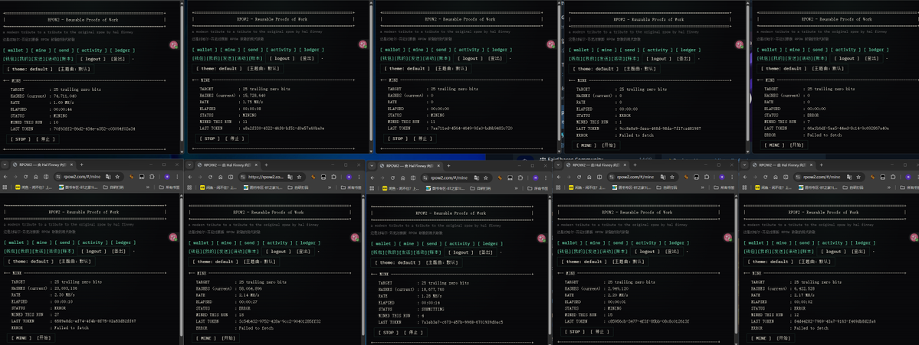Screen dimensions: 919x345
Task: Click [ STOP ] in the 1.75 MH/s window
Action: coord(208,138)
